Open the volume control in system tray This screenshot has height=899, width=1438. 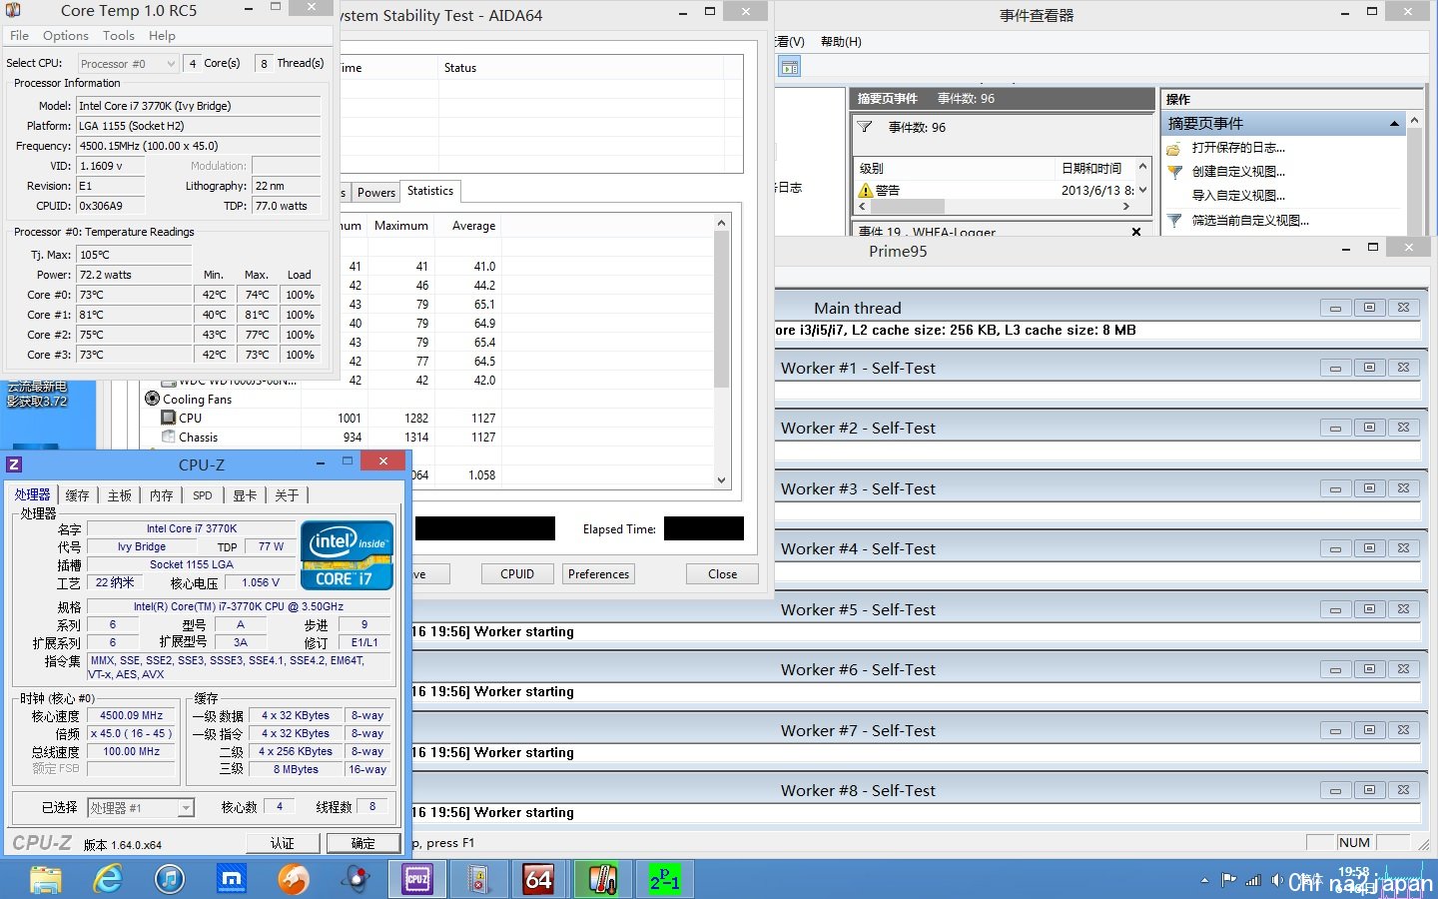pos(1276,880)
